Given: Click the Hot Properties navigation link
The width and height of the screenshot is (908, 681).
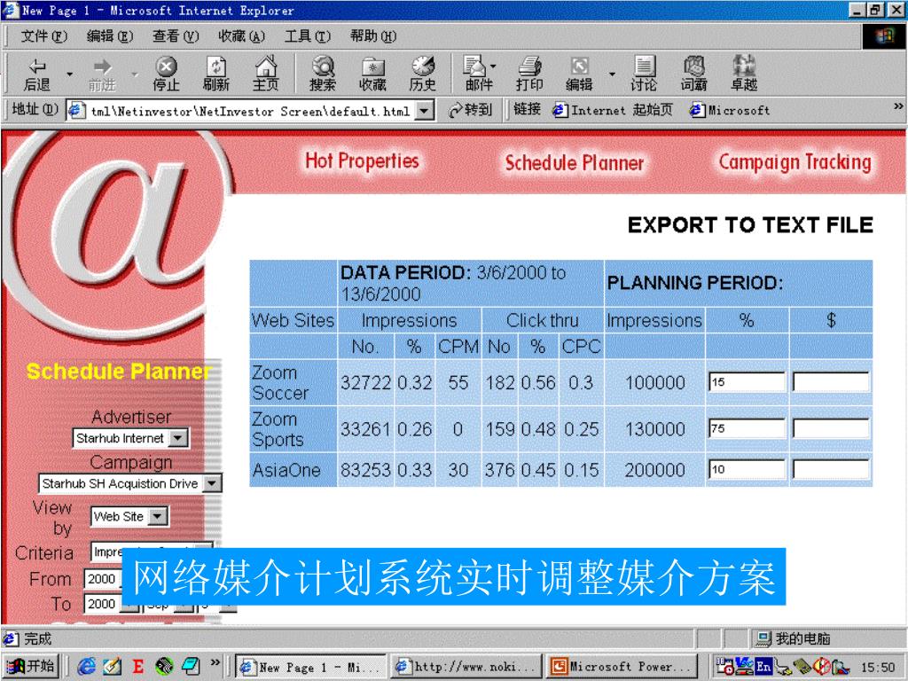Looking at the screenshot, I should 362,161.
